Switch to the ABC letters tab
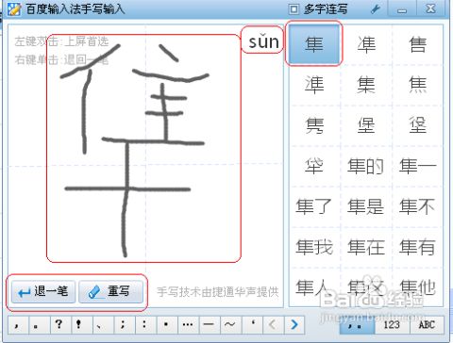This screenshot has width=453, height=343. pos(427,325)
